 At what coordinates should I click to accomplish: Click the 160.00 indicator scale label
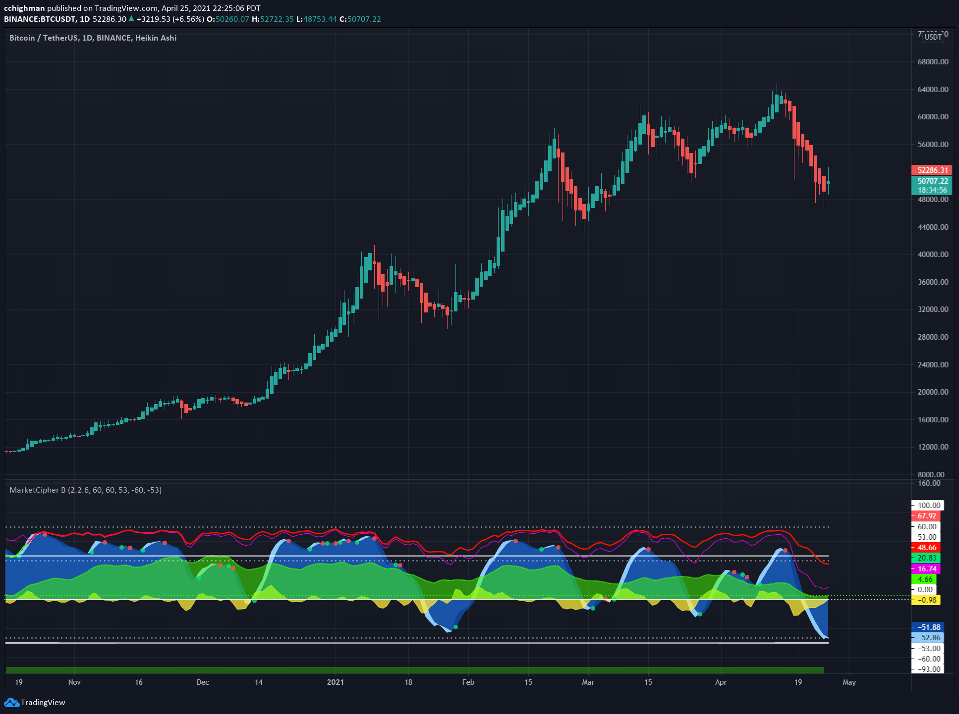[x=929, y=483]
